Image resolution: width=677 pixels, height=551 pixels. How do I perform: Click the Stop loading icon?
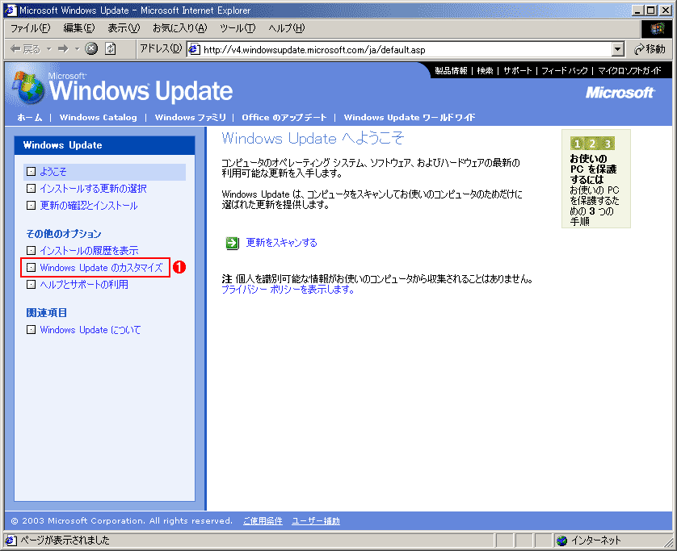(91, 49)
